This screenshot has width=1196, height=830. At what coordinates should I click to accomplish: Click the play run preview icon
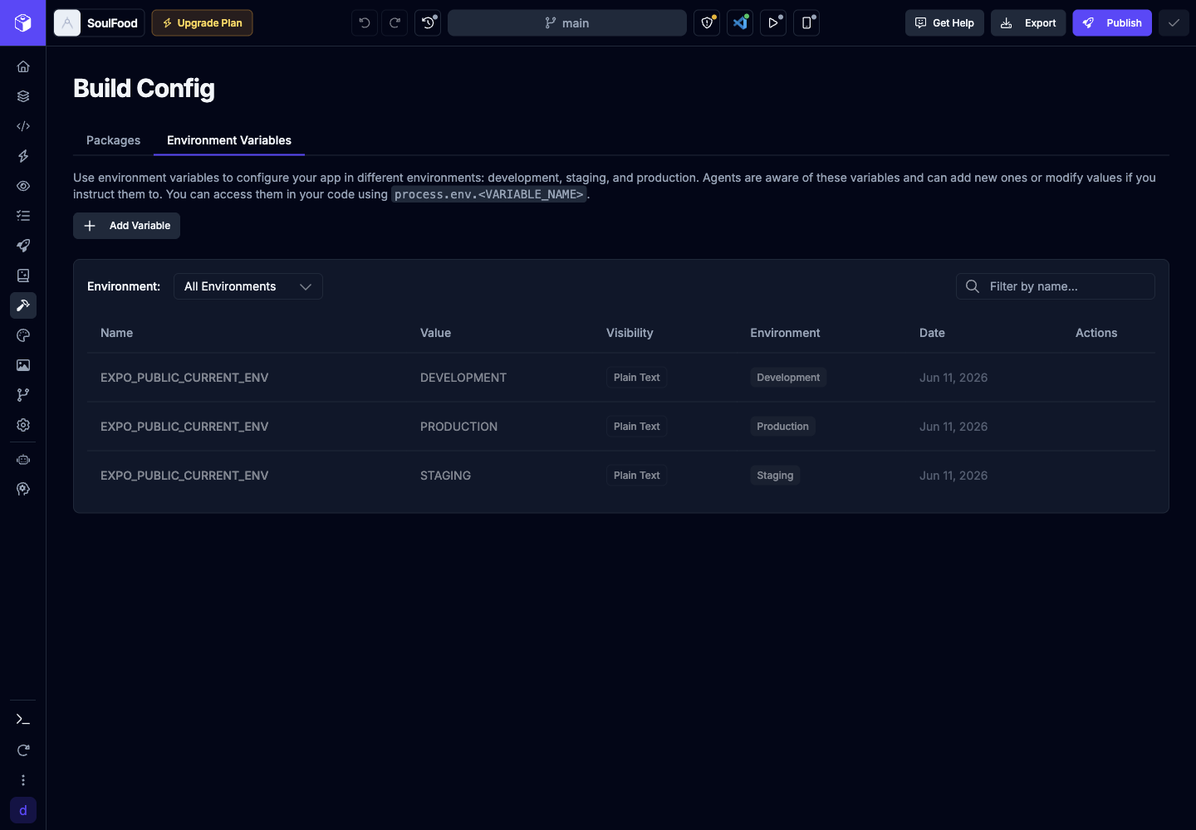click(773, 23)
